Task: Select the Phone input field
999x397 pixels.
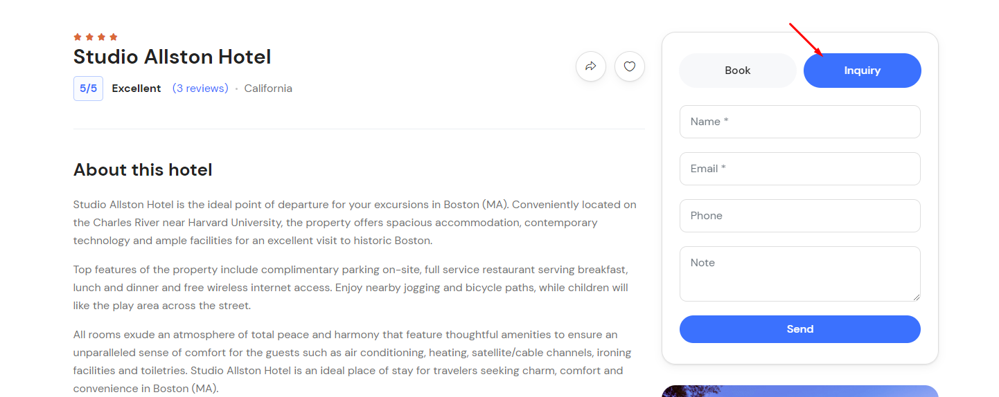Action: tap(800, 216)
